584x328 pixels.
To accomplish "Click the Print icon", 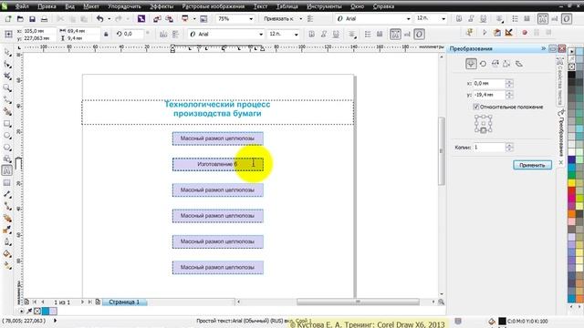I will click(x=44, y=18).
